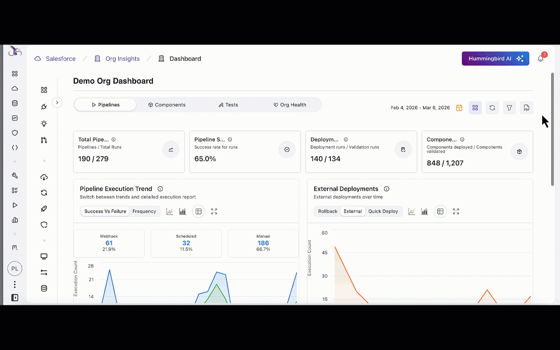
Task: Navigate to Org Insights breadcrumb
Action: (122, 59)
